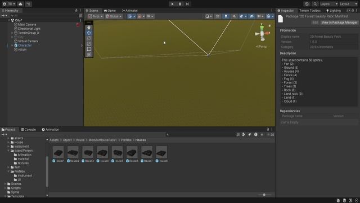Select the Rotate tool
The width and height of the screenshot is (360, 203).
click(x=89, y=38)
